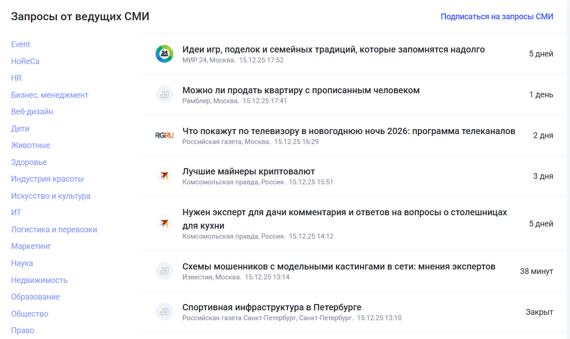Select the 'ИТ' category
This screenshot has height=339, width=570.
[16, 213]
